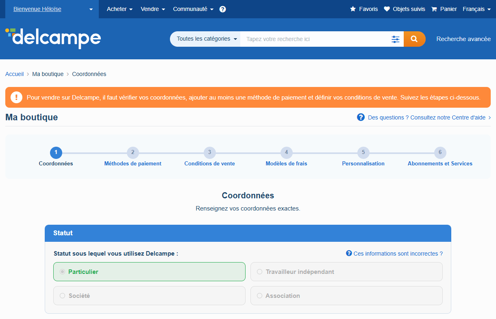Open the Acheter dropdown menu
The image size is (496, 319).
click(120, 9)
